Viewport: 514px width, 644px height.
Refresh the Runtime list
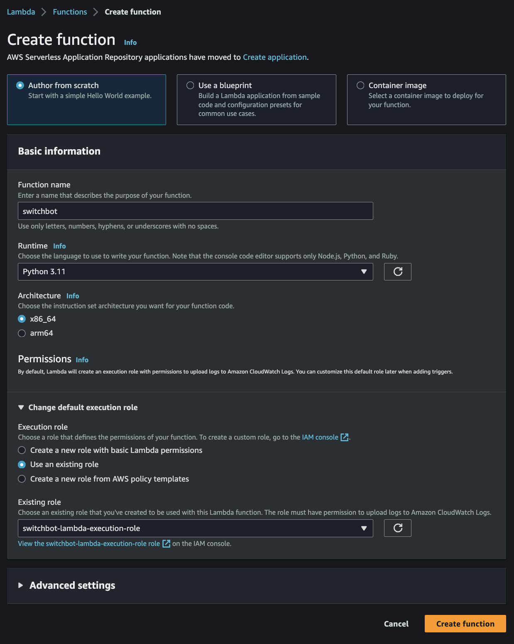tap(397, 271)
